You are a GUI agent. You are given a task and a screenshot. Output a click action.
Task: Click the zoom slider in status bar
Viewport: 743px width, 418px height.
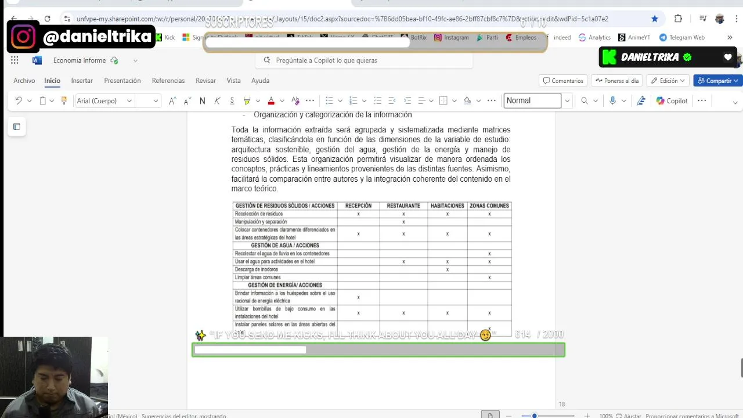548,416
